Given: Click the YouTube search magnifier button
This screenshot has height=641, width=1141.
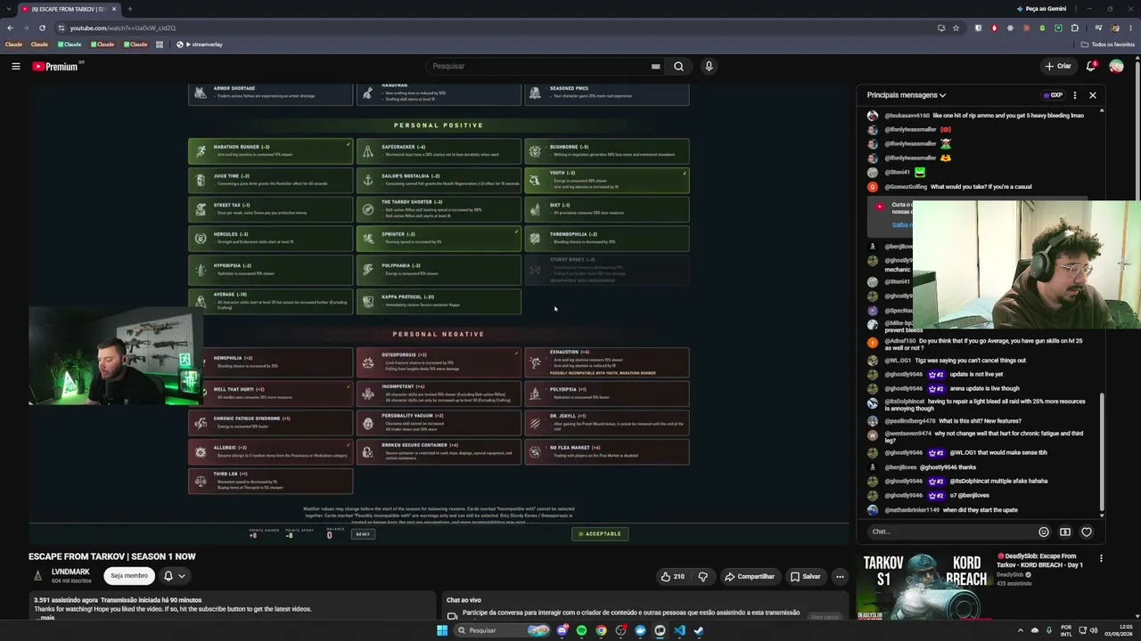Looking at the screenshot, I should [x=678, y=66].
